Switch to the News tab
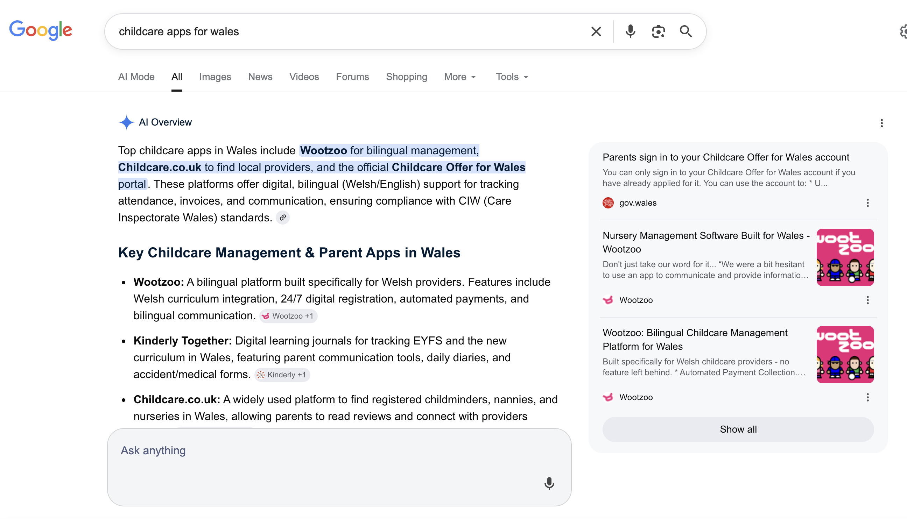907x519 pixels. [260, 77]
